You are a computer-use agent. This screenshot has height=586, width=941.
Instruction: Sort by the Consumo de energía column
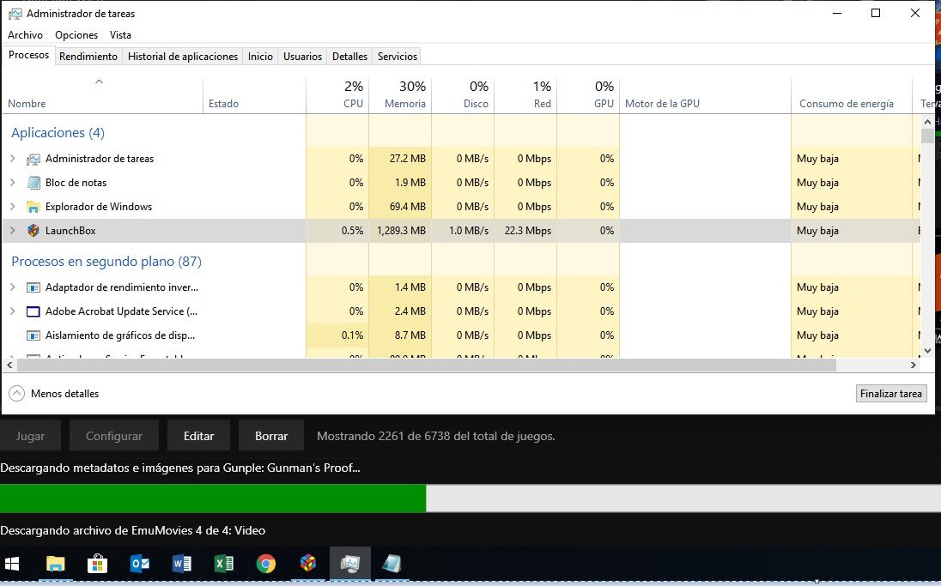coord(853,96)
